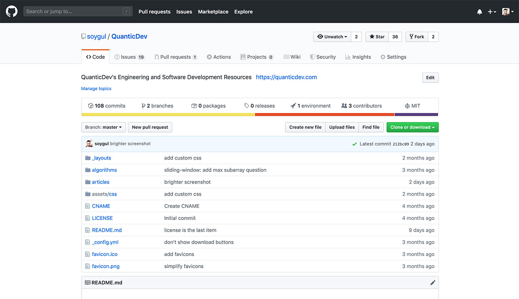The width and height of the screenshot is (519, 299).
Task: Click soygul's avatar in the commit bar
Action: click(x=89, y=144)
